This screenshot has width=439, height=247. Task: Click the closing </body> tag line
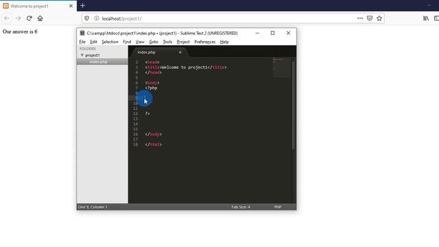(x=154, y=134)
